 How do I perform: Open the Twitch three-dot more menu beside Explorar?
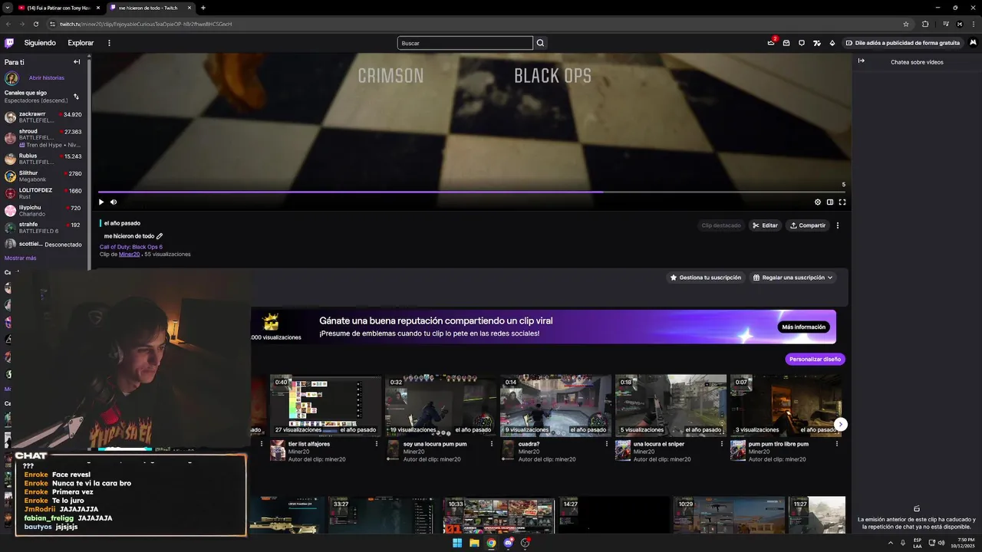(109, 43)
